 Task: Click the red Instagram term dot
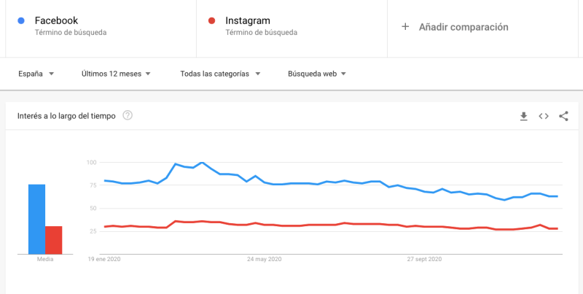coord(211,20)
